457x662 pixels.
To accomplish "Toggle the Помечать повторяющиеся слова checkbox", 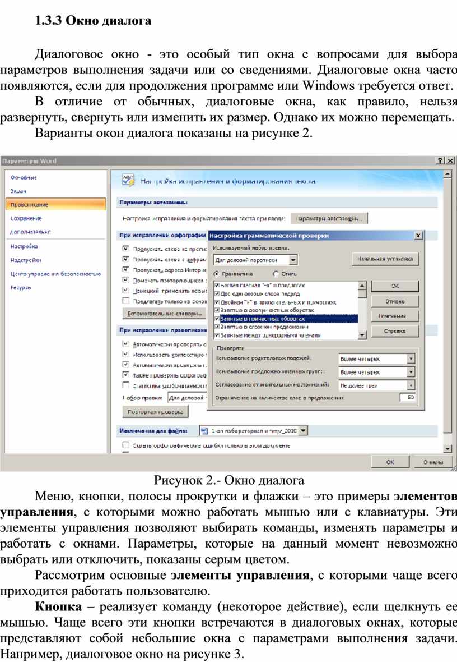I will [x=125, y=279].
